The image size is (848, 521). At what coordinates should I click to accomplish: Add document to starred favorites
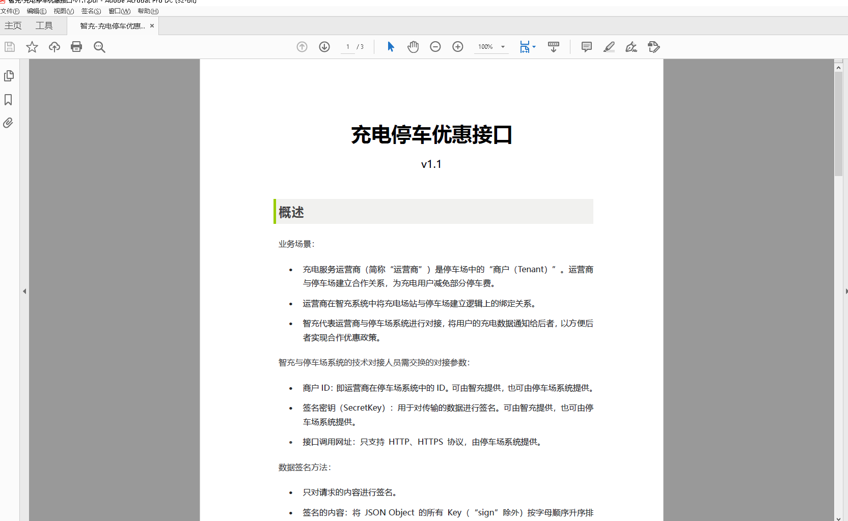pos(32,47)
